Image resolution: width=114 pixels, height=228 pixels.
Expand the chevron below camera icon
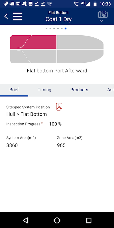click(x=101, y=21)
